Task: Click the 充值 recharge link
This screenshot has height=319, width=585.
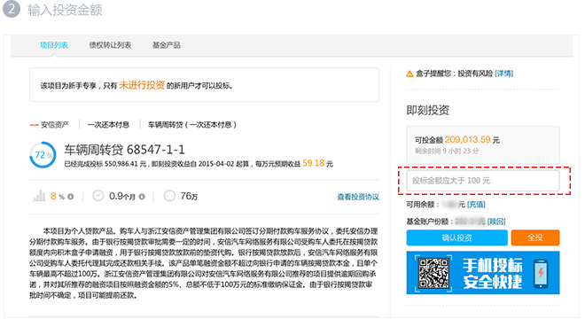Action: point(477,205)
